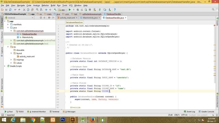219x123 pixels.
Task: Click the Open folder toolbar icon
Action: pos(2,10)
